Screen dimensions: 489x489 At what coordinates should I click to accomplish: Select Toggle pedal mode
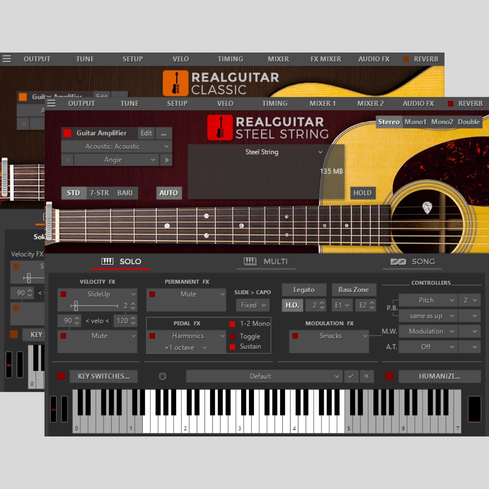pos(232,337)
